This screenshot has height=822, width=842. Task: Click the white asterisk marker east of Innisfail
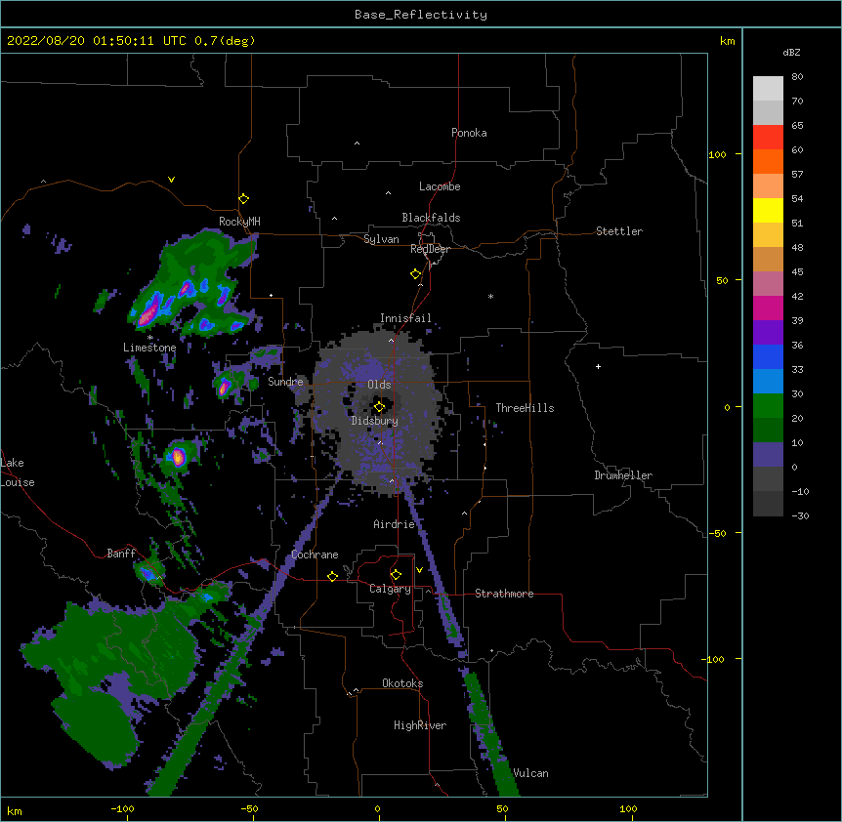tap(490, 296)
